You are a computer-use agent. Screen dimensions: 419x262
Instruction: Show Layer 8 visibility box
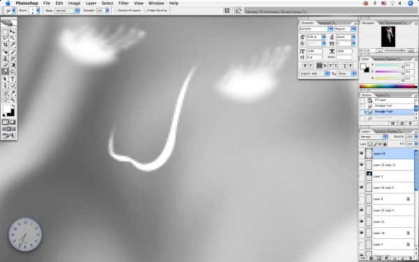tap(362, 199)
